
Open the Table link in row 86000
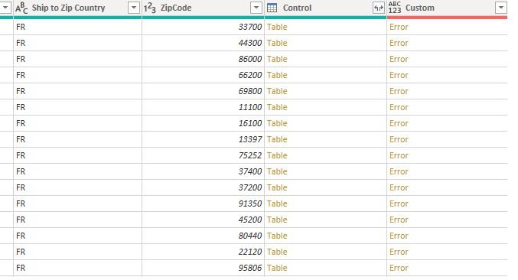click(x=277, y=59)
